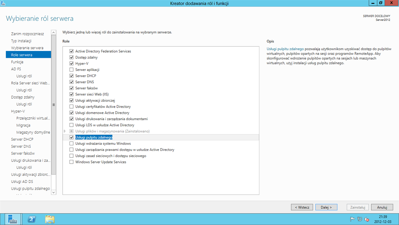Open Serwer DHCP step in sidebar
Image resolution: width=399 pixels, height=225 pixels.
coord(22,139)
